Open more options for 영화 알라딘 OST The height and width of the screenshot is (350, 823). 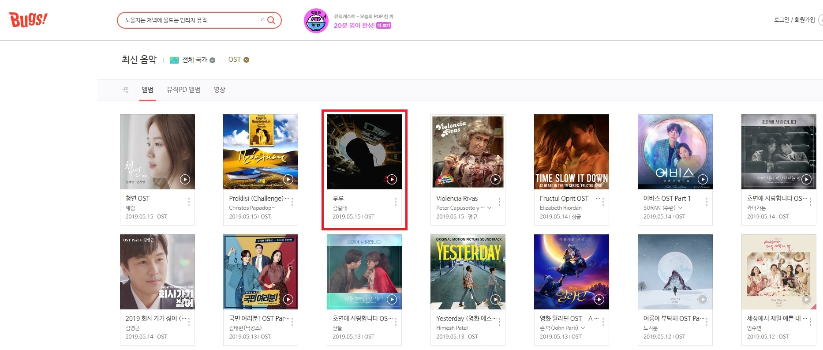(x=603, y=322)
